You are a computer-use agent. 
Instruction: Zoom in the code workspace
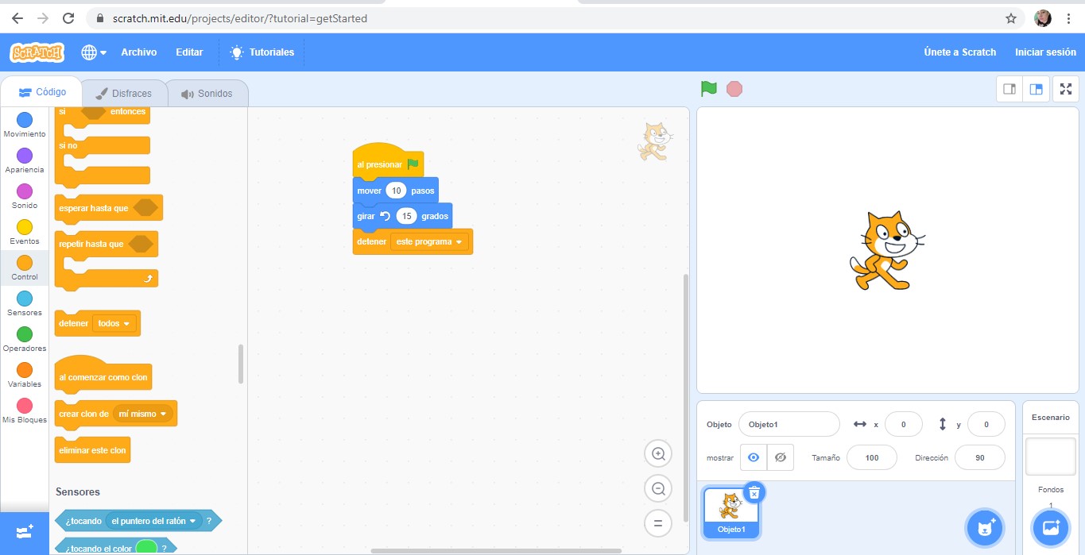point(658,454)
